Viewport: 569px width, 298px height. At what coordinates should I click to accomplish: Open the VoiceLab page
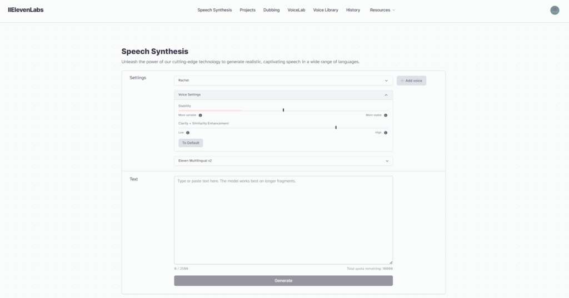click(296, 10)
